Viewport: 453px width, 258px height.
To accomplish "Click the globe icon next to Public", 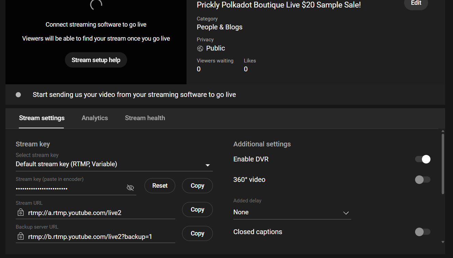I will click(200, 48).
